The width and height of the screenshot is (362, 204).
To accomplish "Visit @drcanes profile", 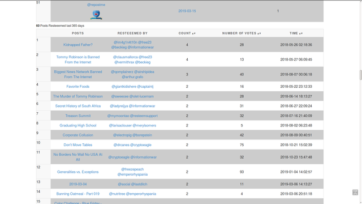I will (x=121, y=145).
